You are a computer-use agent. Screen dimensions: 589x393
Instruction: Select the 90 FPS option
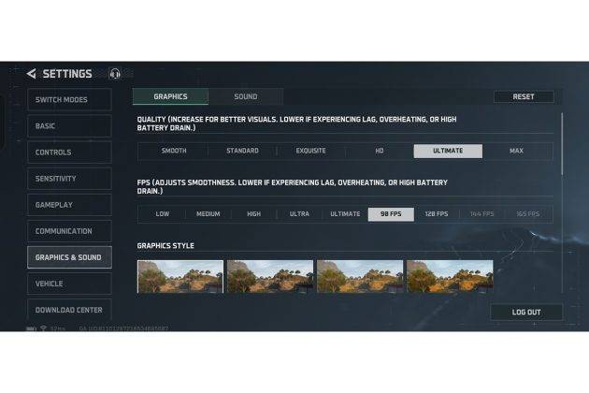(x=391, y=214)
